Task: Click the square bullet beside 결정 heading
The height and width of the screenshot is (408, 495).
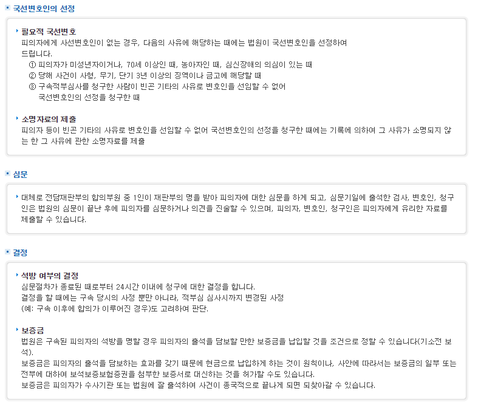Action: (7, 251)
